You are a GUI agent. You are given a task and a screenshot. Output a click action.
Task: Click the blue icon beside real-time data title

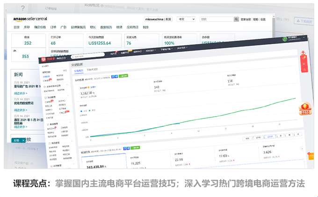(x=115, y=76)
